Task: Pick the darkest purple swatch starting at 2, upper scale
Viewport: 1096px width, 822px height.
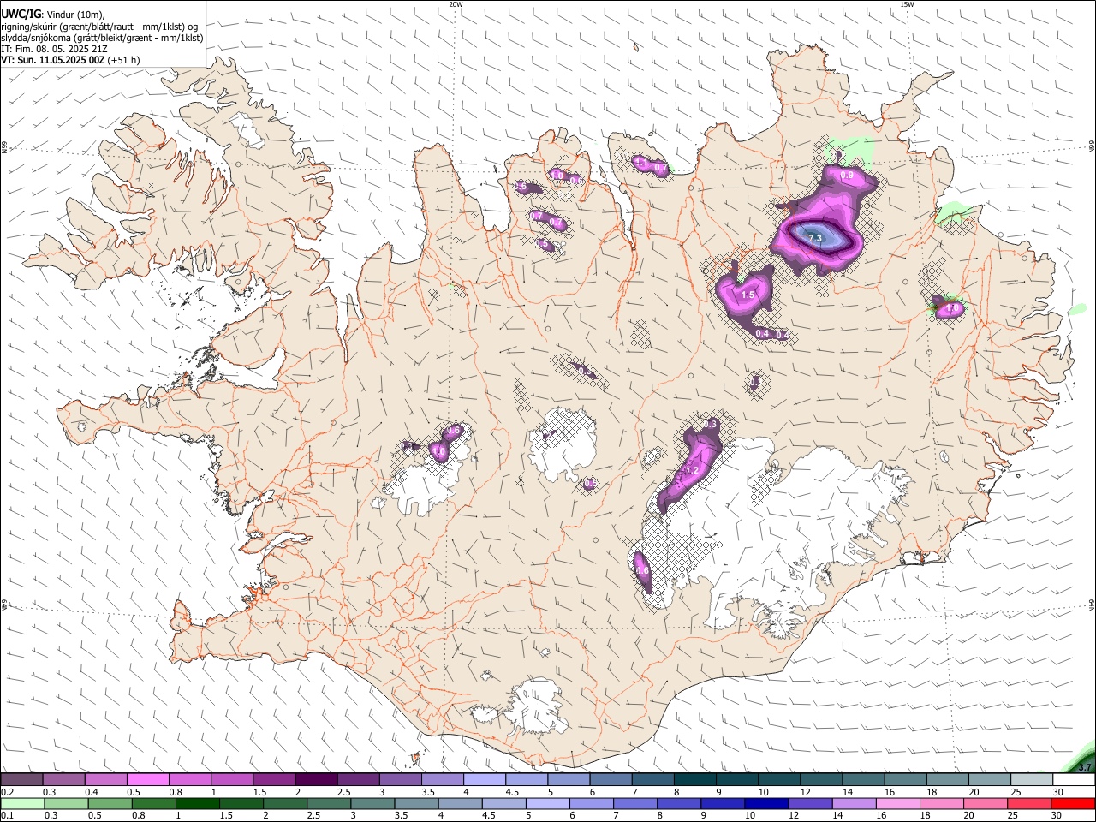Action: tap(315, 780)
